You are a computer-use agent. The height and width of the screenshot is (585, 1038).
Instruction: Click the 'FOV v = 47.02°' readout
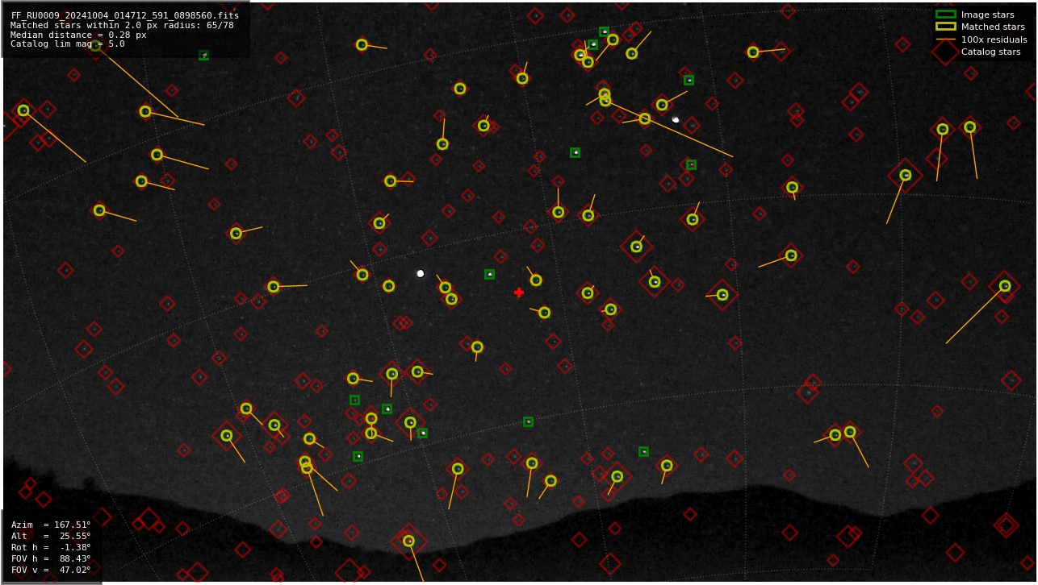coord(51,570)
